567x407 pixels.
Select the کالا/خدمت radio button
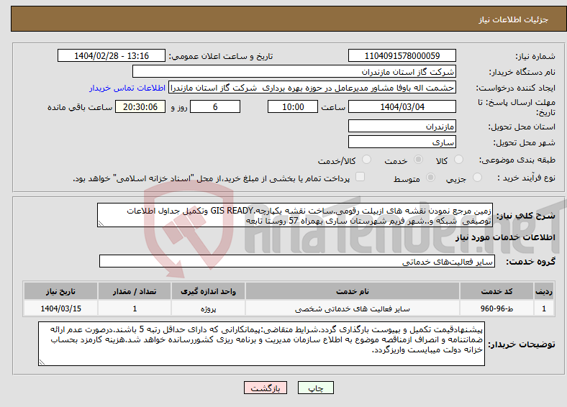pos(367,160)
